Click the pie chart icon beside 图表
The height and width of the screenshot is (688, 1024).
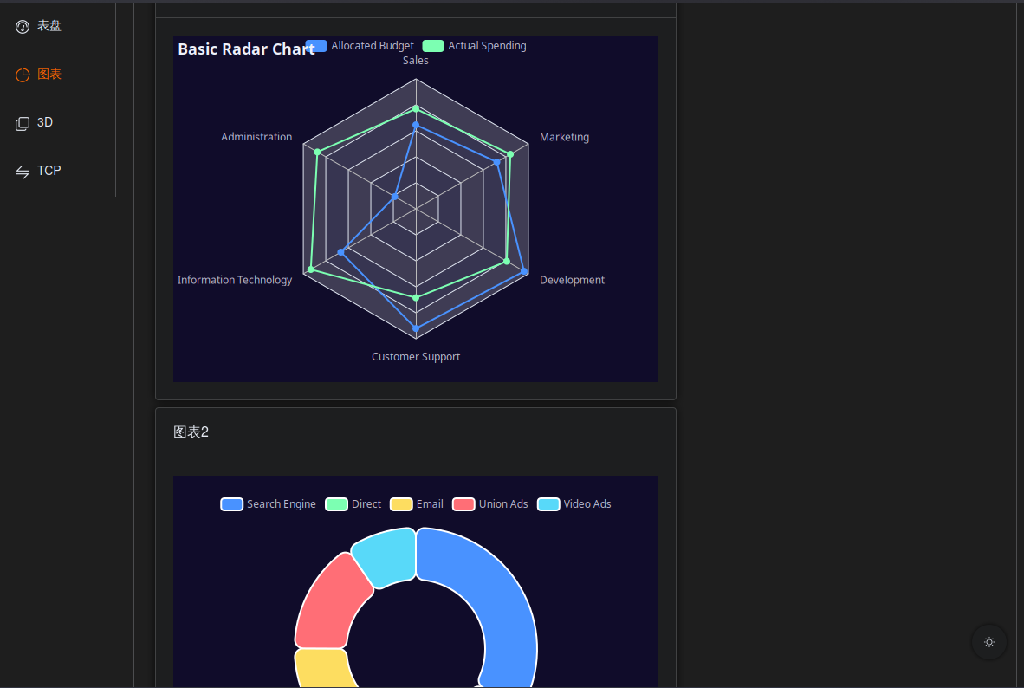pyautogui.click(x=23, y=75)
